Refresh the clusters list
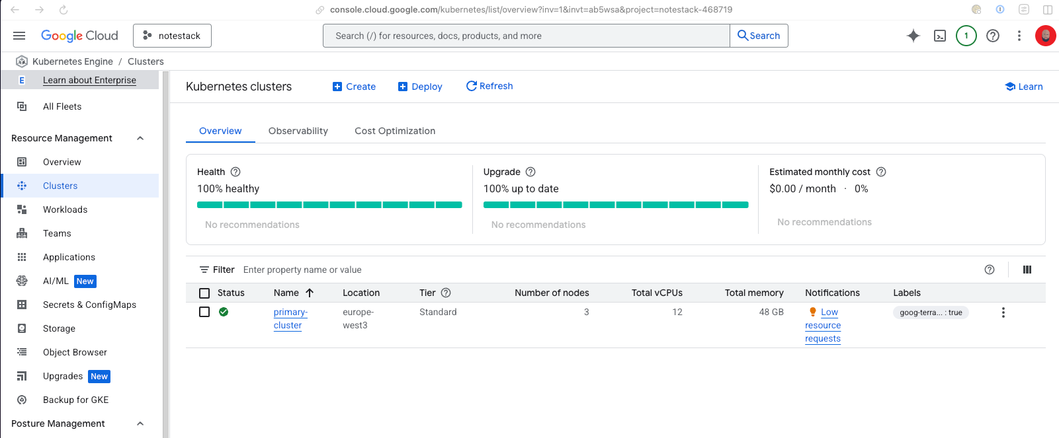This screenshot has width=1059, height=438. pos(489,86)
